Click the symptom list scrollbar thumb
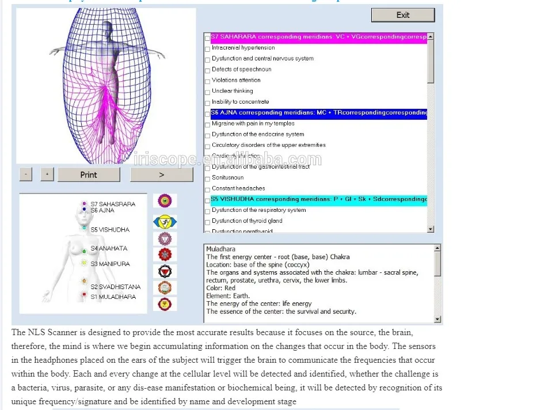The image size is (552, 410). click(431, 62)
